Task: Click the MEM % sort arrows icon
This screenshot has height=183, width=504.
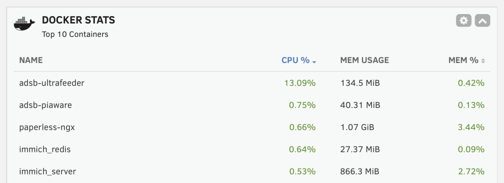Action: pos(483,60)
